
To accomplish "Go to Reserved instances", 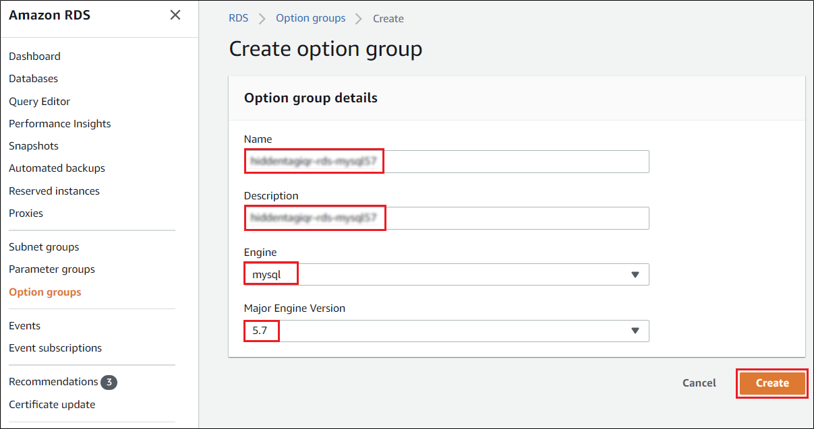I will (x=54, y=191).
